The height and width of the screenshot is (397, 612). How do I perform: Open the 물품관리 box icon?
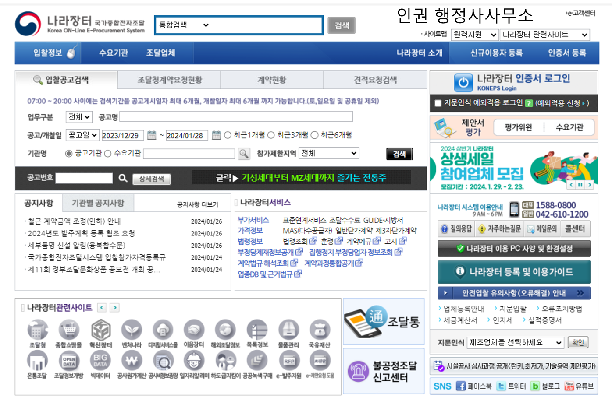(288, 330)
